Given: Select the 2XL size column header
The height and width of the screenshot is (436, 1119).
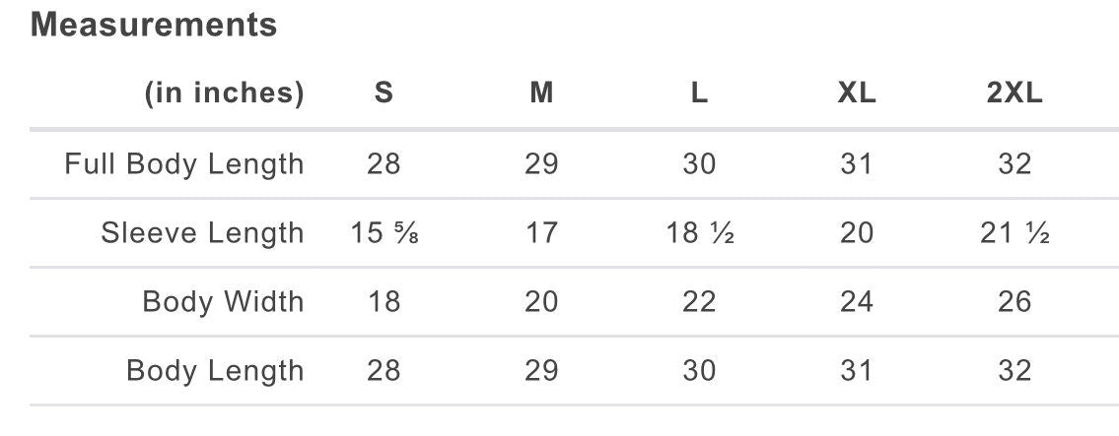Looking at the screenshot, I should click(x=1014, y=93).
